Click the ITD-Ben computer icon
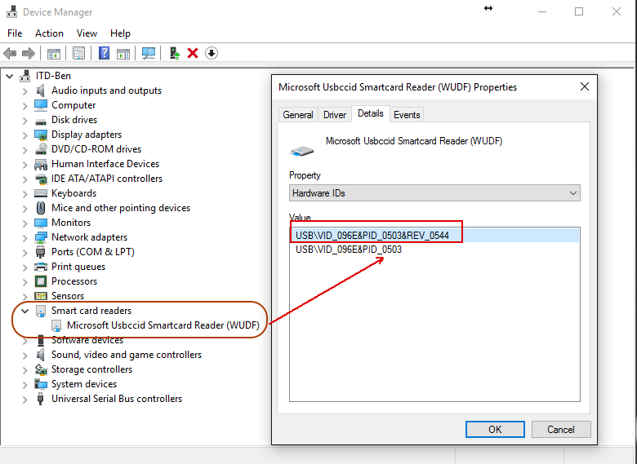 pos(25,76)
